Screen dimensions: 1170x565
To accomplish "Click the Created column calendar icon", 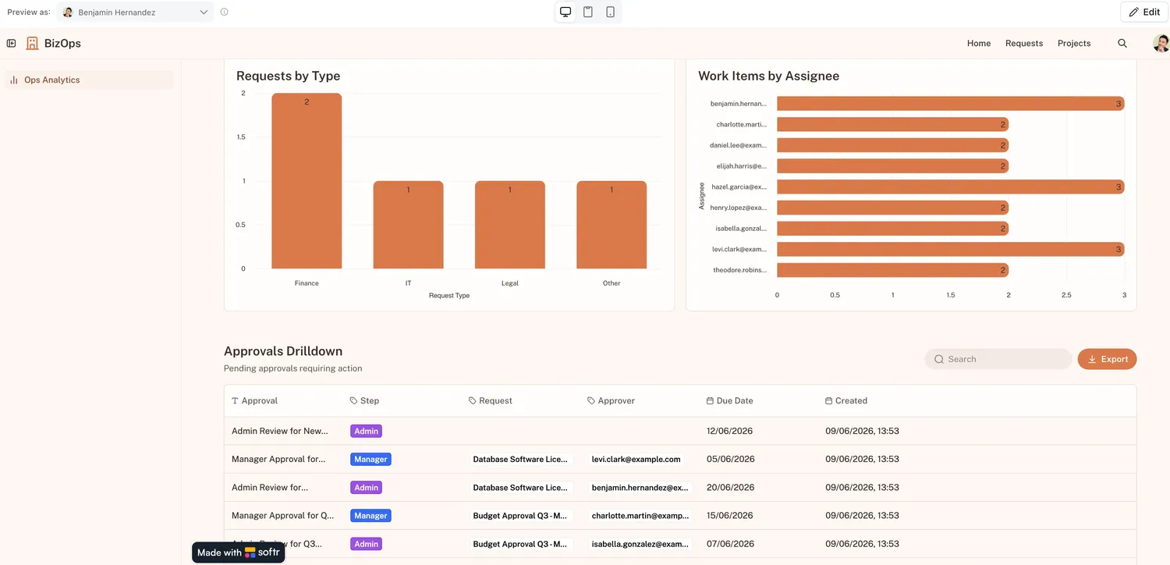I will (828, 401).
